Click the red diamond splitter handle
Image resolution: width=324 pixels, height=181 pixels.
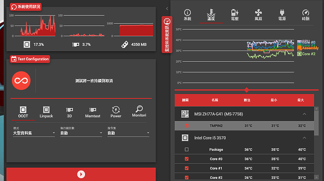[247, 90]
